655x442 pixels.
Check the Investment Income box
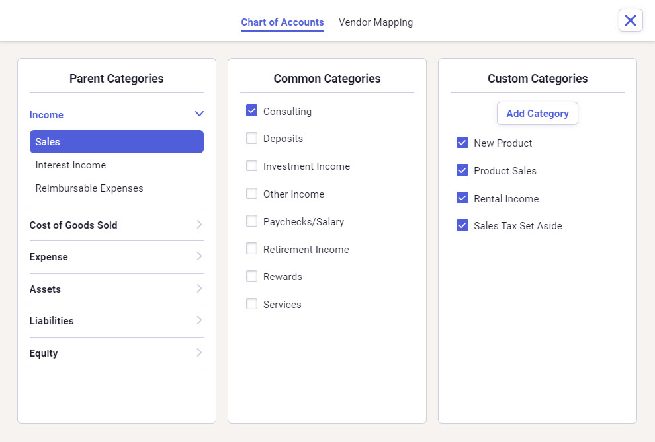click(x=251, y=166)
